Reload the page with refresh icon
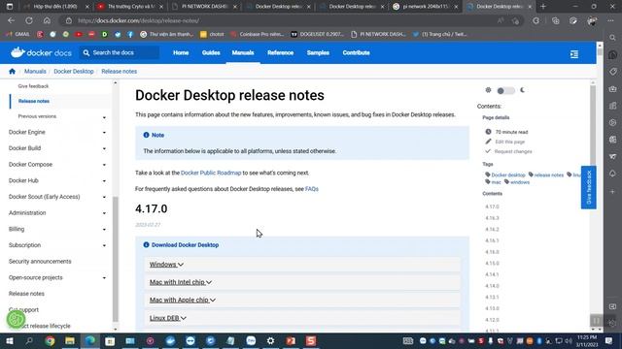622x349 pixels. (x=29, y=20)
